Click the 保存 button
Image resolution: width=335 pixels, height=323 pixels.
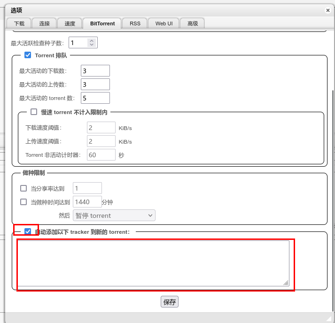click(170, 302)
